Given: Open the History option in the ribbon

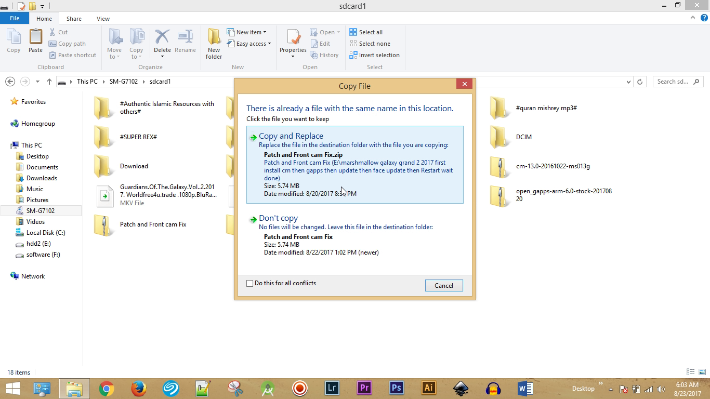Looking at the screenshot, I should tap(324, 55).
